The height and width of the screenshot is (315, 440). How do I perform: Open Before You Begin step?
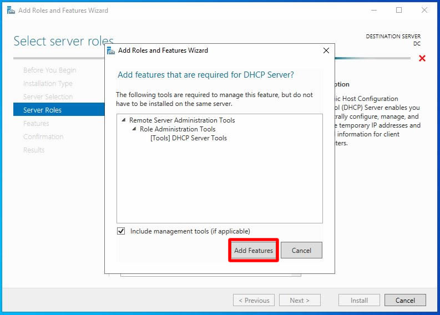point(50,70)
